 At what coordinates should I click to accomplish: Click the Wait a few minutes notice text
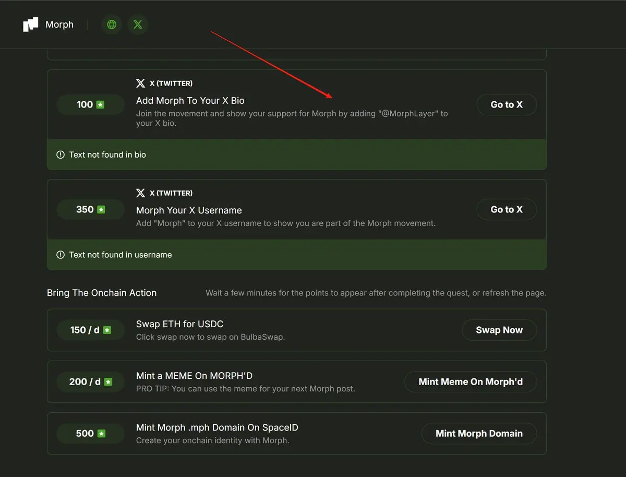(376, 293)
